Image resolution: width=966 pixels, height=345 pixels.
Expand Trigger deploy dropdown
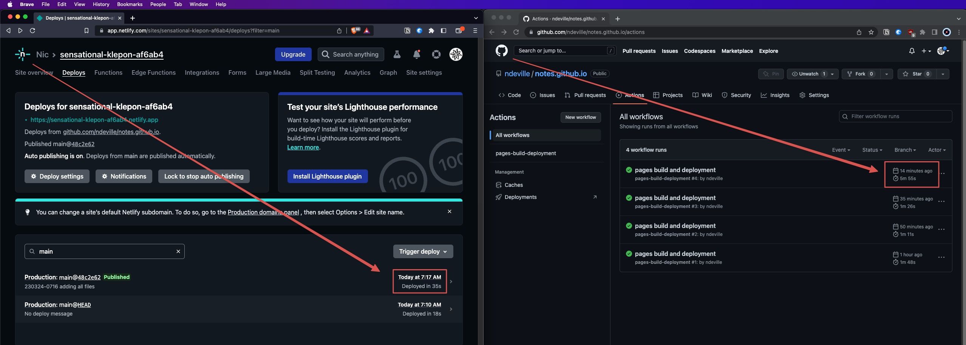tap(423, 251)
